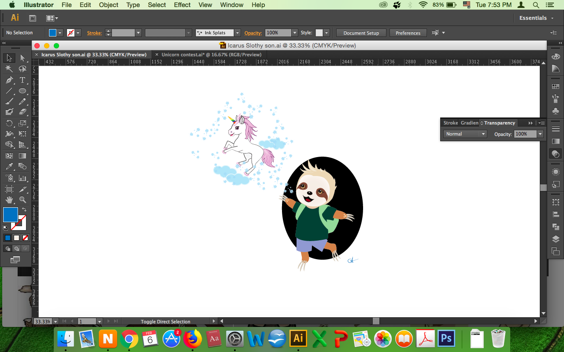
Task: Select the Magic Wand tool
Action: pyautogui.click(x=9, y=69)
